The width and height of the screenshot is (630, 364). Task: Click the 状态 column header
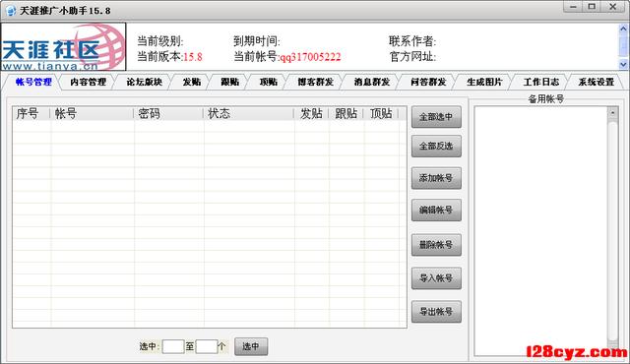[249, 113]
